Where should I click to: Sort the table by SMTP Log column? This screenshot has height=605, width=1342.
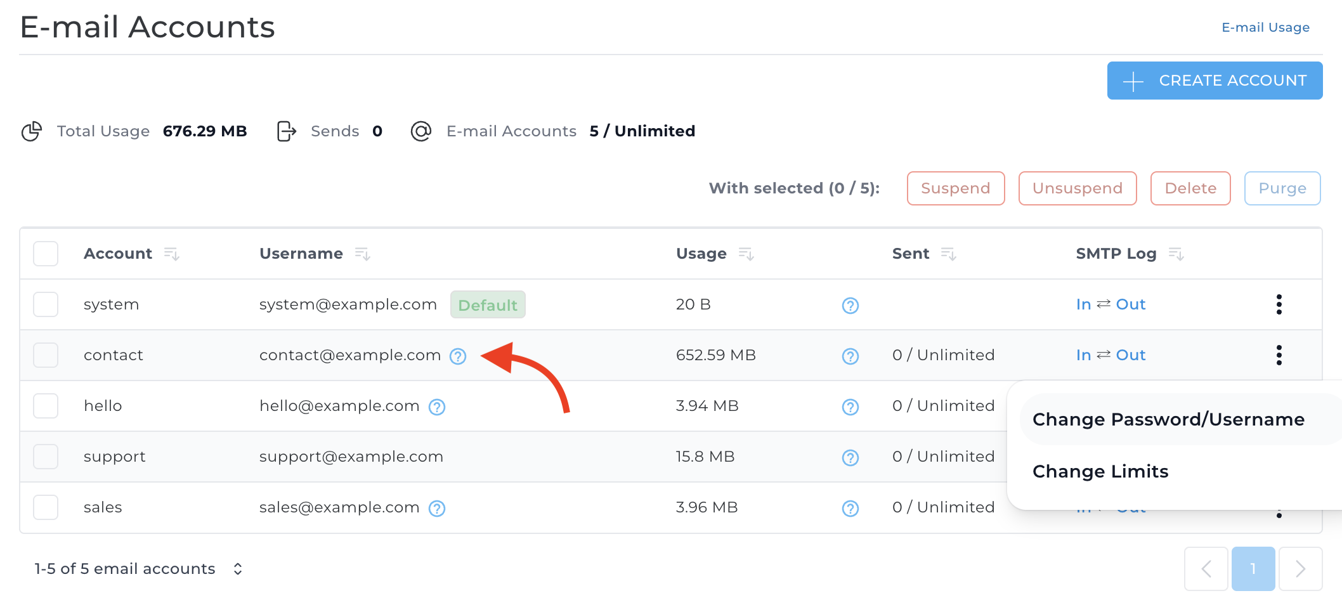(1176, 254)
